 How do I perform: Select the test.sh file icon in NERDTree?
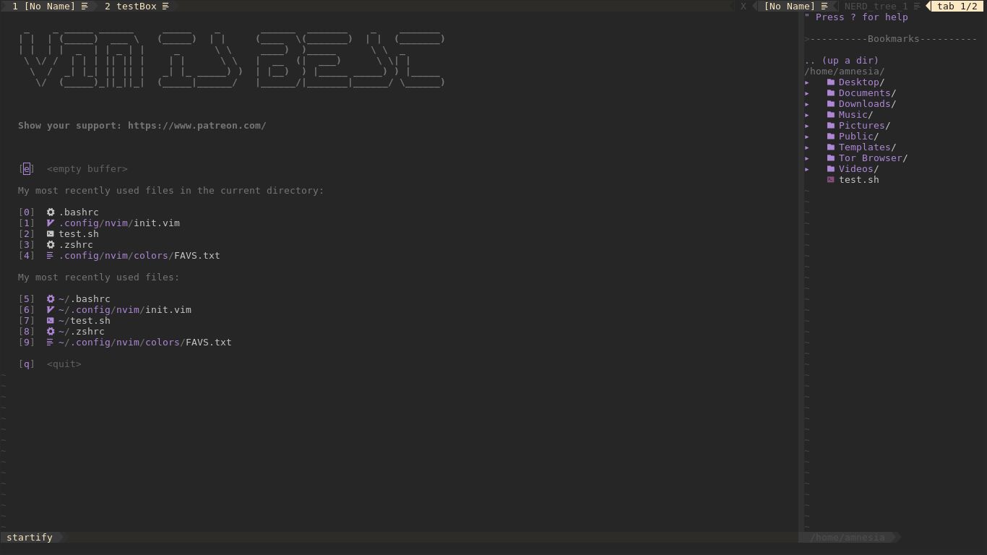830,179
